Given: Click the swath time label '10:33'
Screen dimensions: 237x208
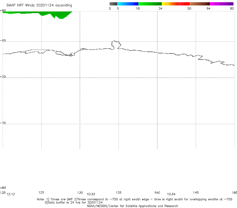Looking at the screenshot, I should [x=91, y=194].
